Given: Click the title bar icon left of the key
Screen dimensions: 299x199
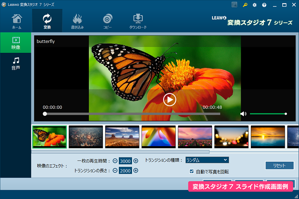Looking at the screenshot, I should click(x=235, y=5).
